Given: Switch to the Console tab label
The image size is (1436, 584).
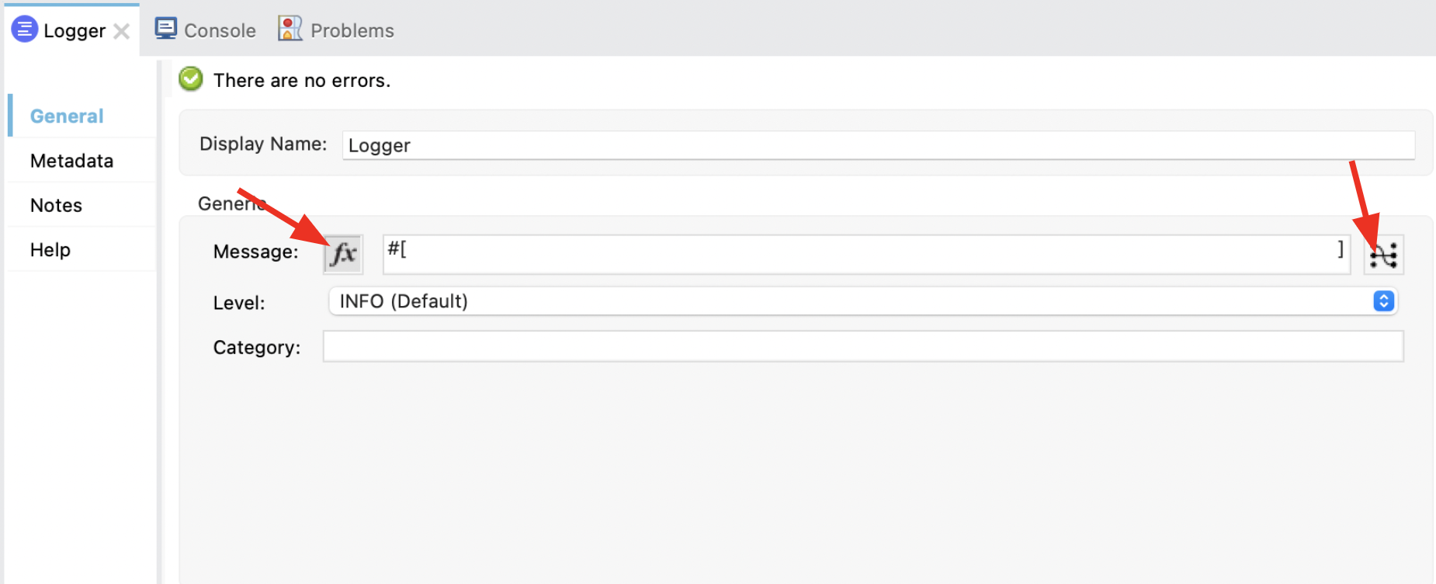Looking at the screenshot, I should pyautogui.click(x=220, y=30).
